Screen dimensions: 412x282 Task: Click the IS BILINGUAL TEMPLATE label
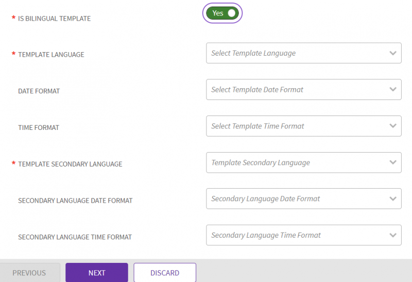click(55, 19)
